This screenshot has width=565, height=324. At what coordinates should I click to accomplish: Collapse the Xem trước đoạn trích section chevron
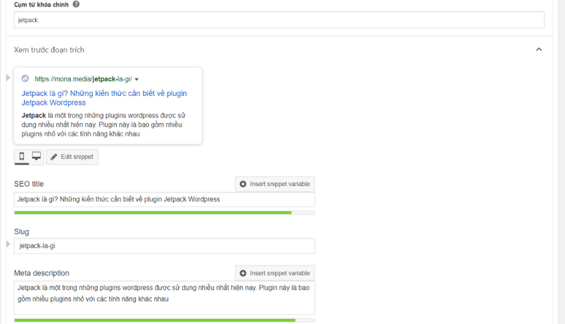538,49
